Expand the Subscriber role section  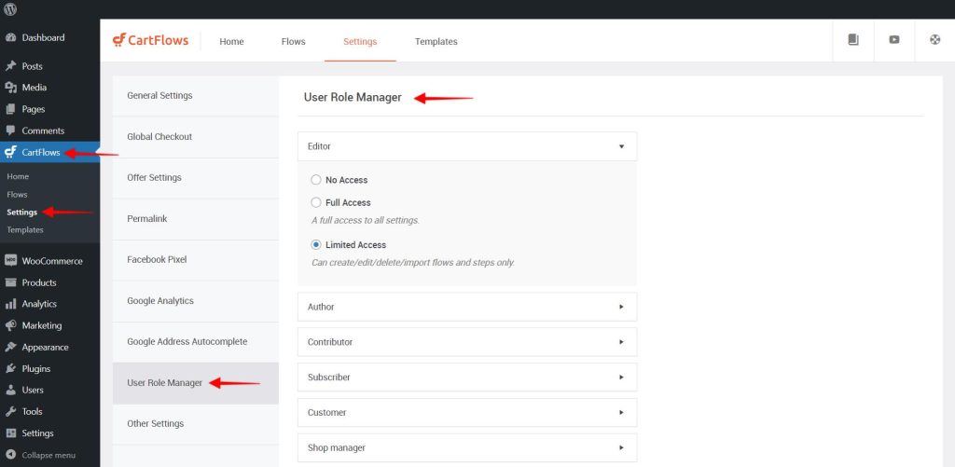click(x=467, y=378)
